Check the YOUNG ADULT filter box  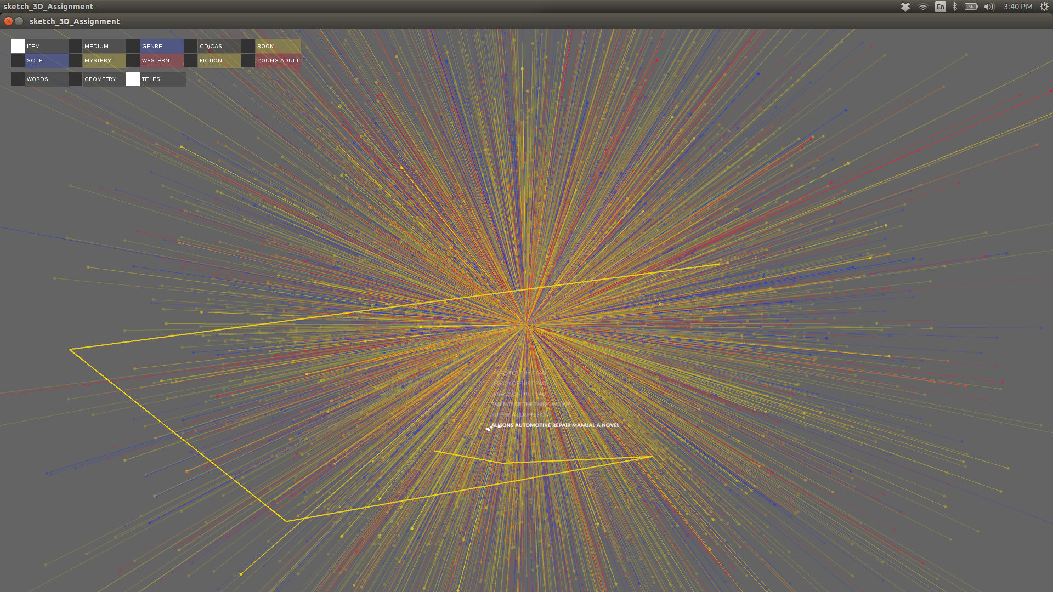[x=248, y=61]
